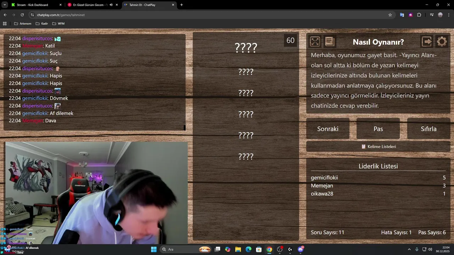
Task: Open Microsoft Store from taskbar
Action: (x=259, y=249)
